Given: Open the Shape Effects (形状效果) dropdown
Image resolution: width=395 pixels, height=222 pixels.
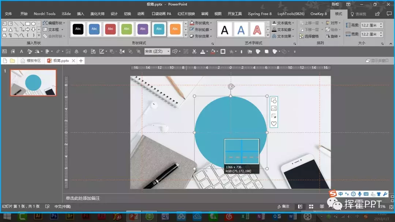Looking at the screenshot, I should point(201,36).
